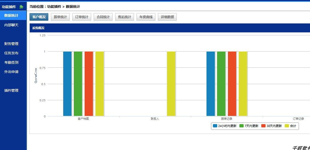Click the blue bar for 客户档案

67,84
